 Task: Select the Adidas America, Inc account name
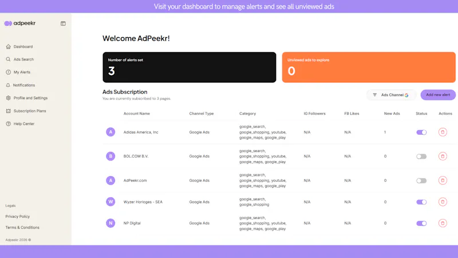(141, 132)
